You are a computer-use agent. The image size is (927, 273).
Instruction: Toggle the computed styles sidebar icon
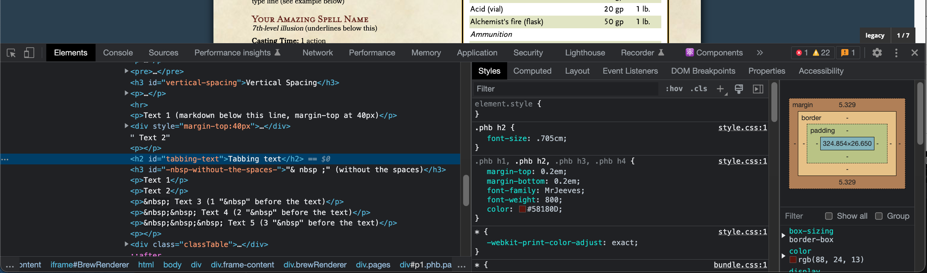click(x=758, y=89)
